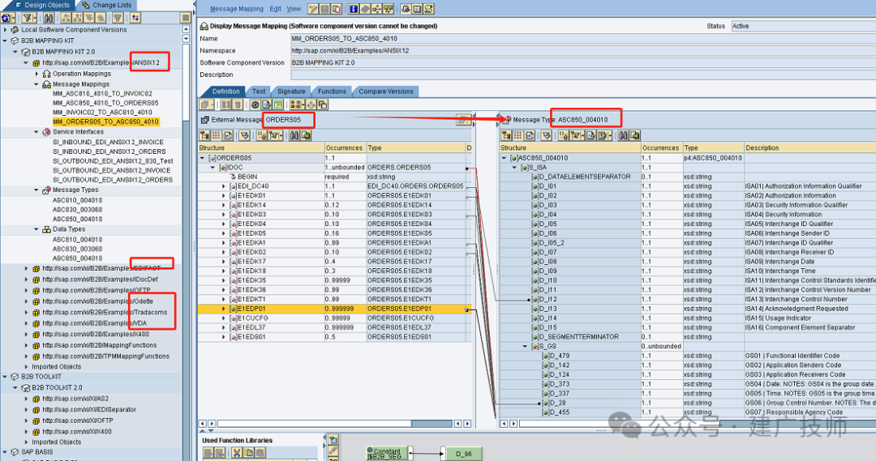Select the EDISeparator namespace under B2B TOOLKIT
The height and width of the screenshot is (461, 876).
pyautogui.click(x=89, y=410)
